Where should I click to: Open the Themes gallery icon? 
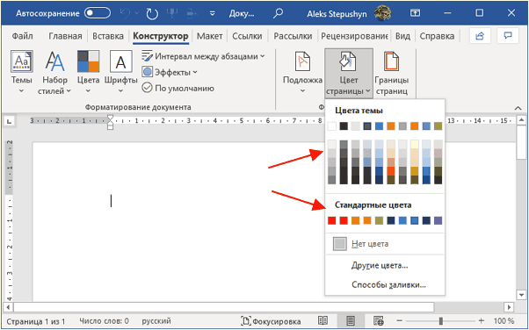pyautogui.click(x=22, y=61)
